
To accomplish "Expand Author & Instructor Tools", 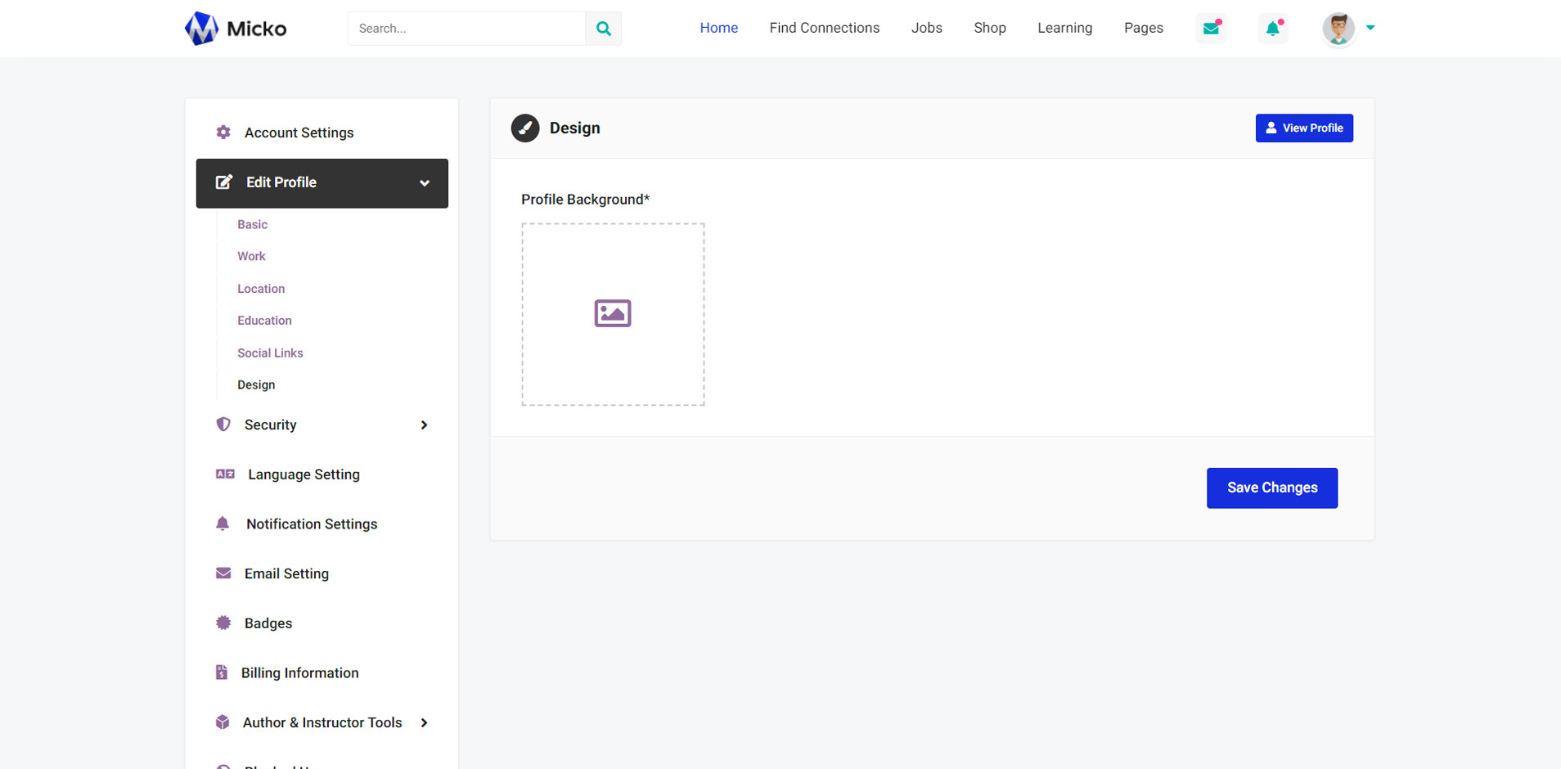I will [x=424, y=722].
